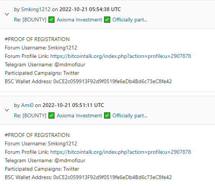
Task: Click first green checkmark in Ami0 post title
Action: 51,115
